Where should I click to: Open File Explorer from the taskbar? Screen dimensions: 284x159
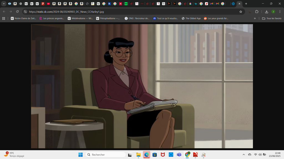click(x=138, y=155)
